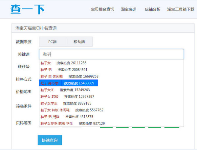Open the 宝贝排名查询 nav item
Screen dimensions: 197x150
click(x=102, y=9)
